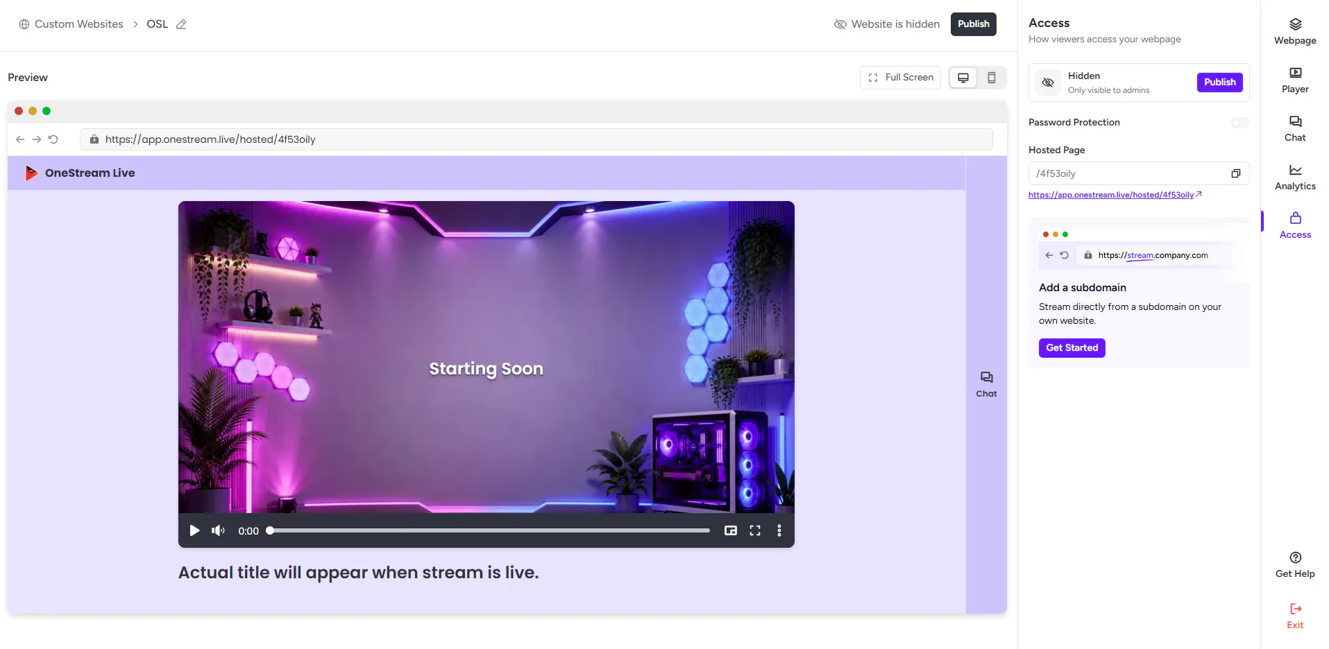This screenshot has width=1329, height=649.
Task: Click the video progress bar
Action: [489, 530]
